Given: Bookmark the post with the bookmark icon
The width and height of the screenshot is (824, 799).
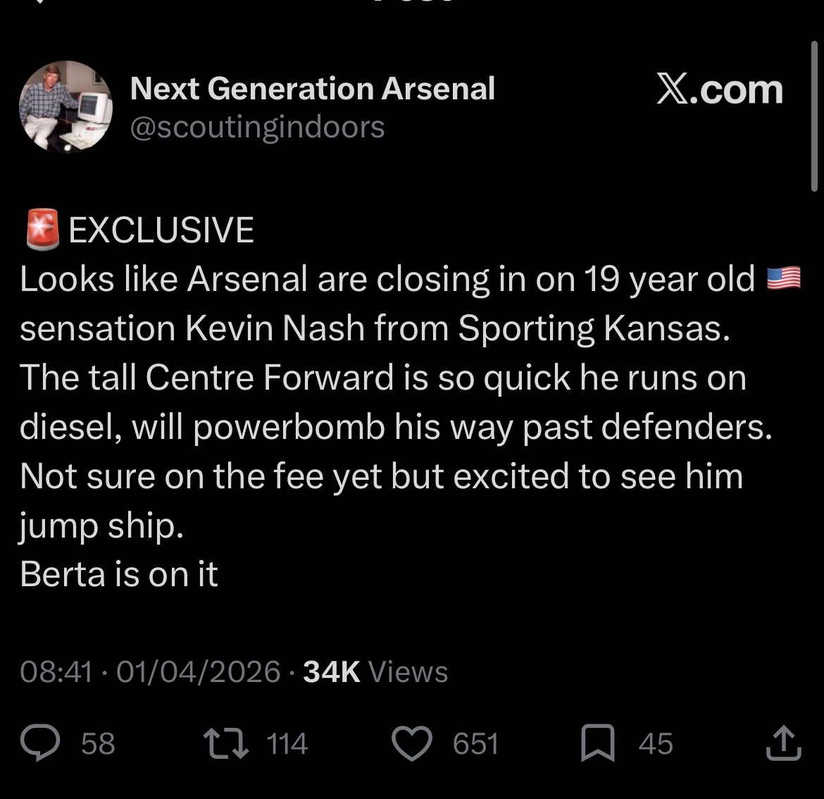Looking at the screenshot, I should coord(597,744).
